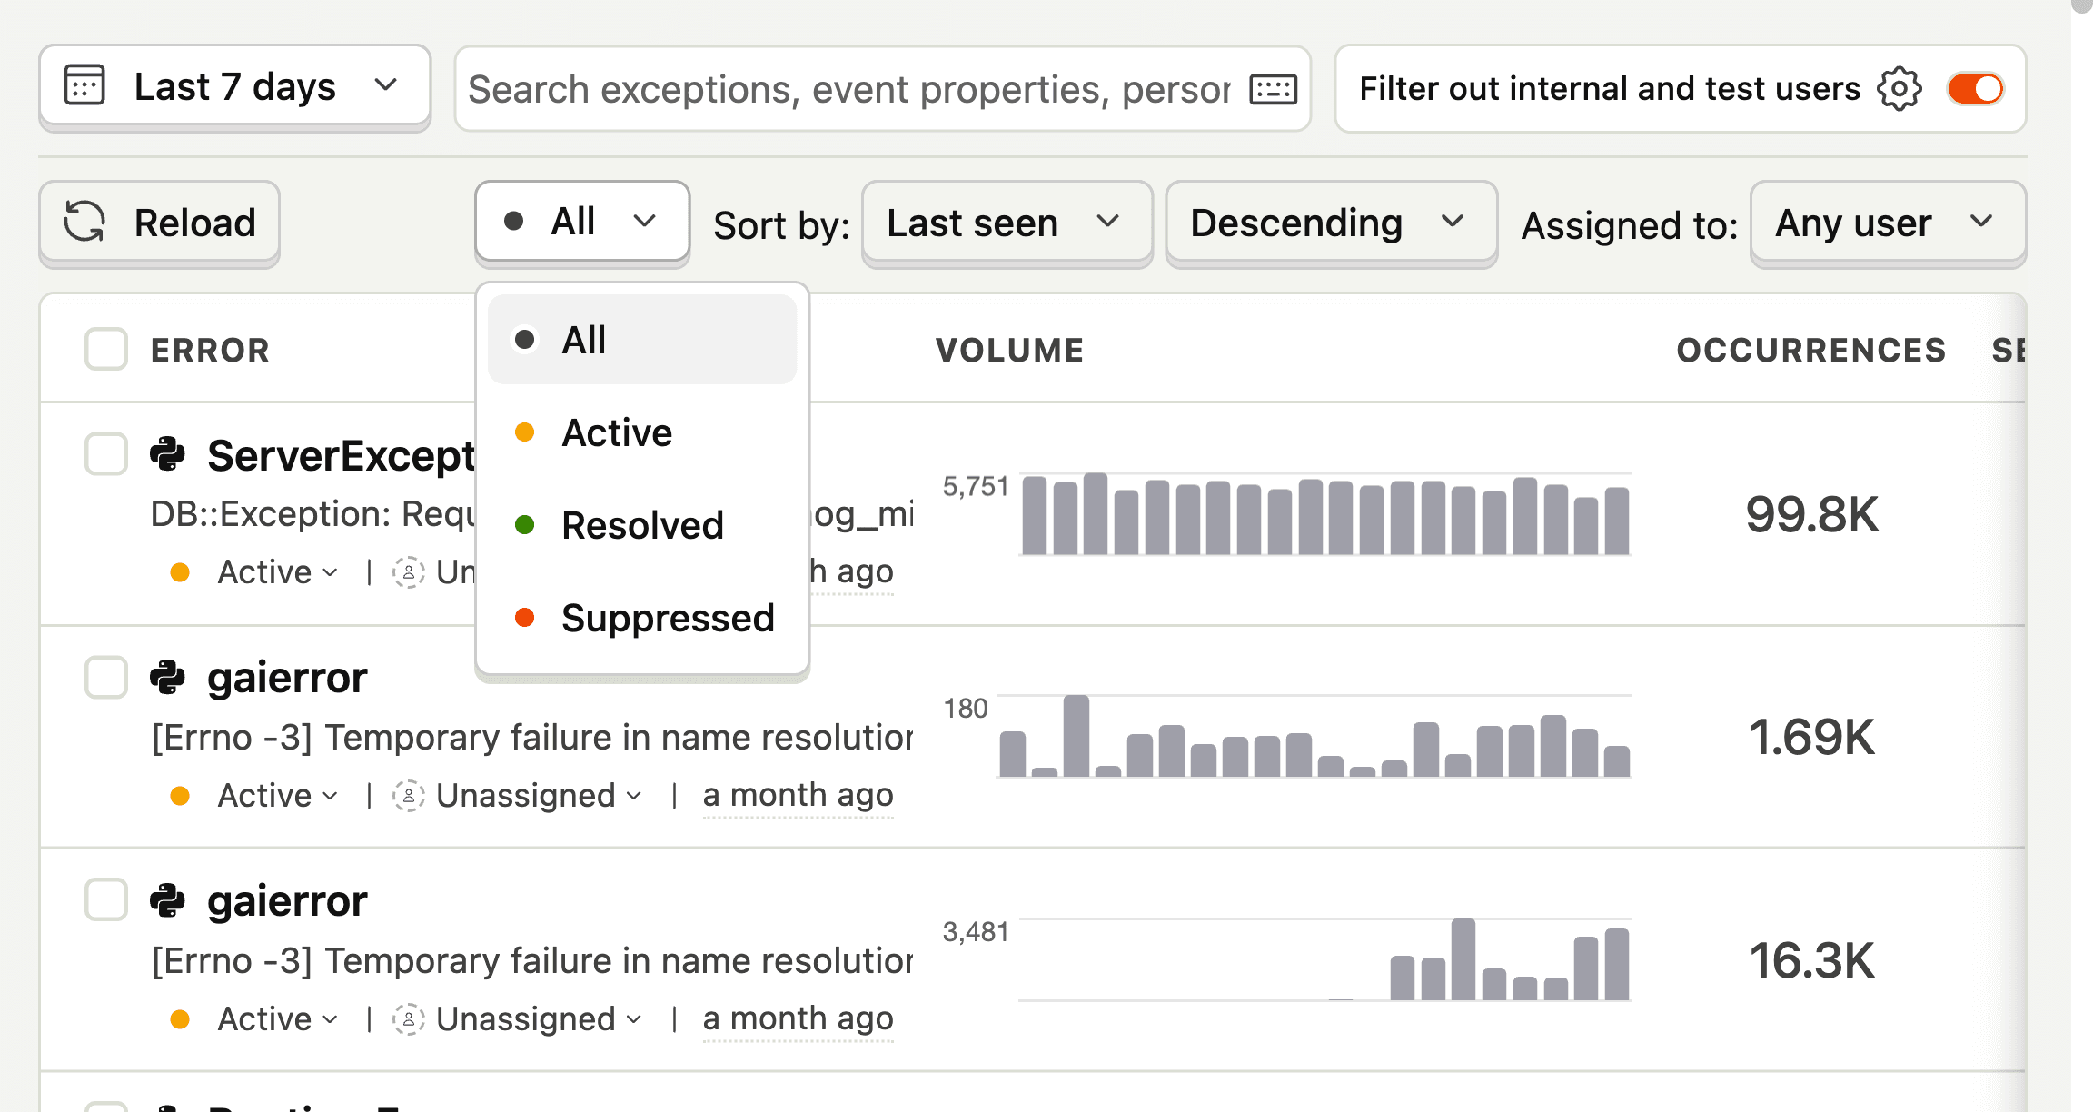Click orange status dot in ServerException row

click(180, 572)
